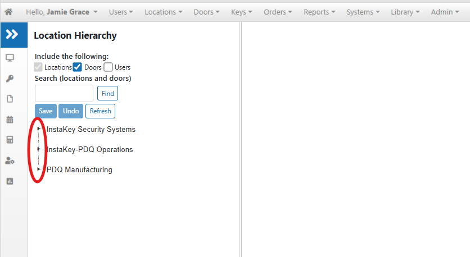Click the Undo button
The image size is (470, 257).
tap(71, 111)
